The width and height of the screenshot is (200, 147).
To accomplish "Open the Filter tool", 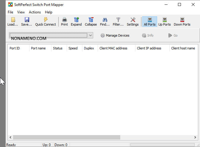I will (118, 20).
